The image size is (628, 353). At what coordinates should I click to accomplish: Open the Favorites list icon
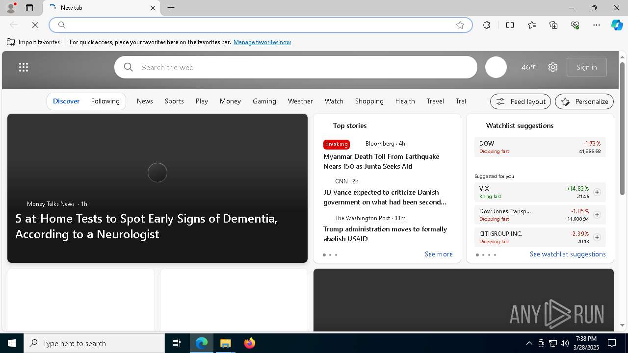click(x=532, y=25)
